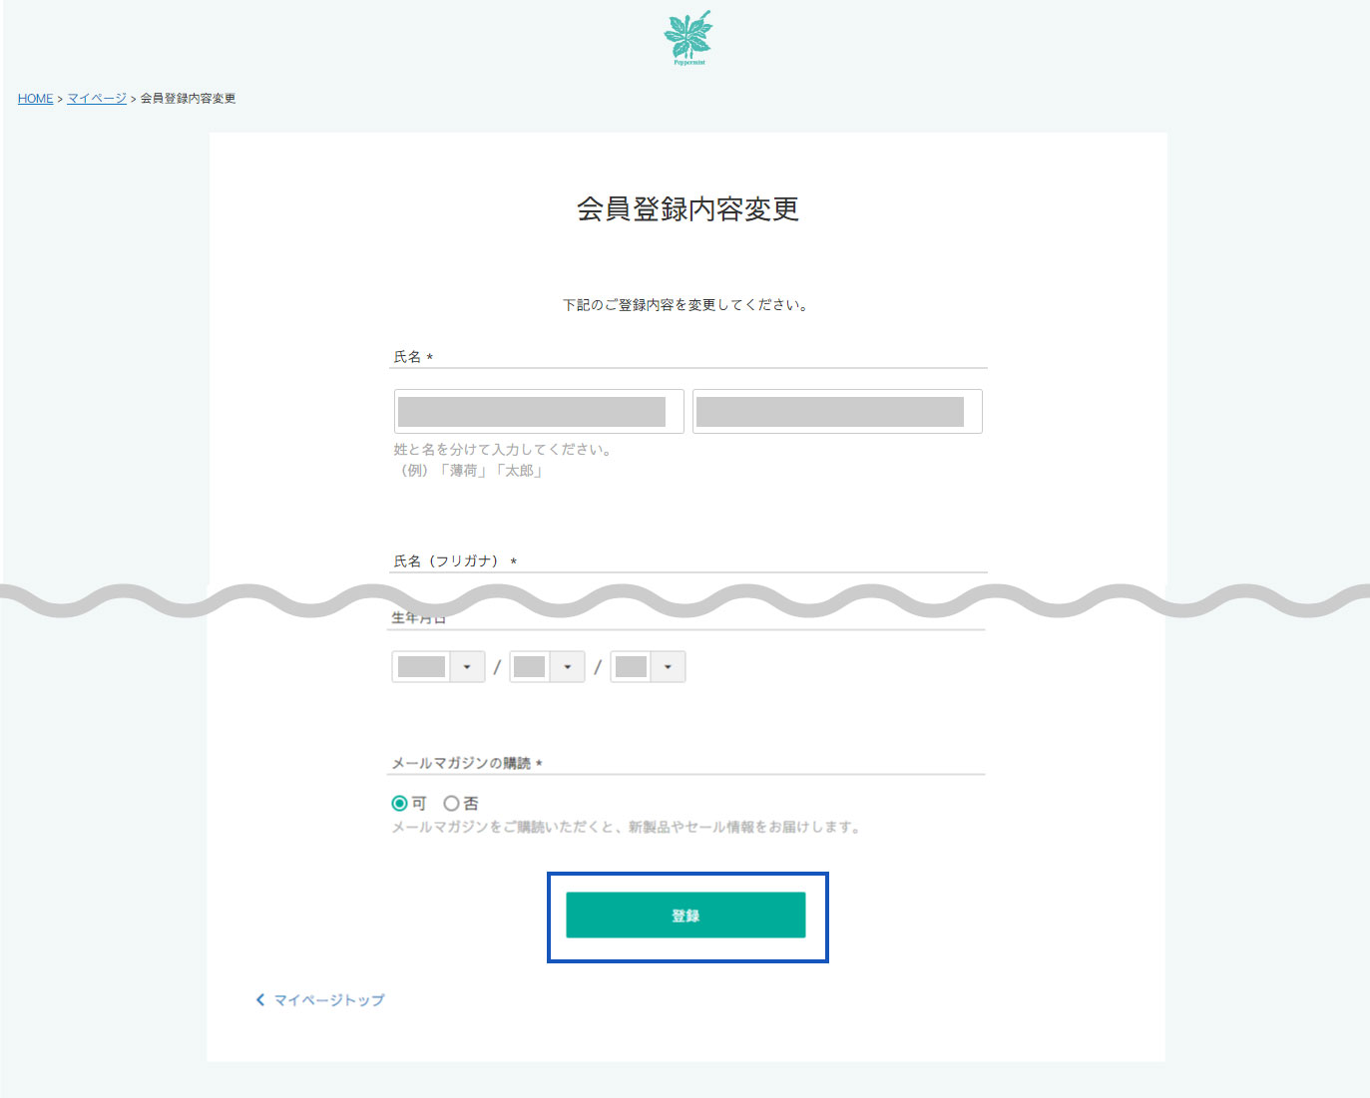Click the birth day value box
1370x1098 pixels.
pos(631,666)
